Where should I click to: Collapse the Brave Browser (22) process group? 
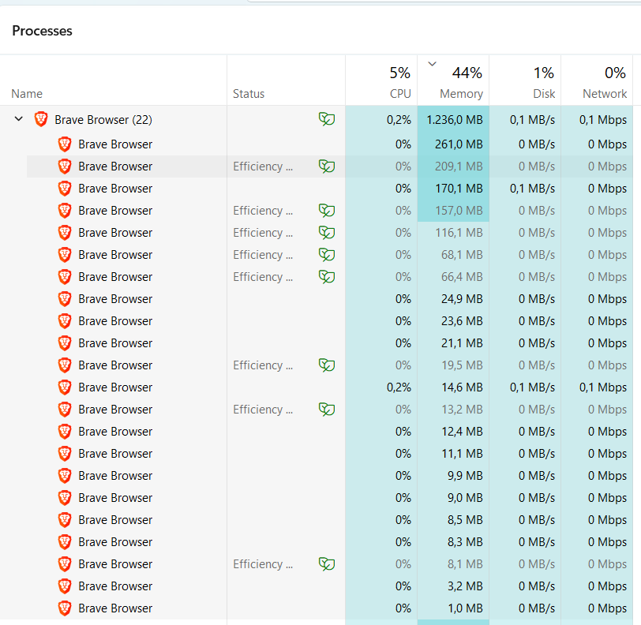[x=18, y=119]
